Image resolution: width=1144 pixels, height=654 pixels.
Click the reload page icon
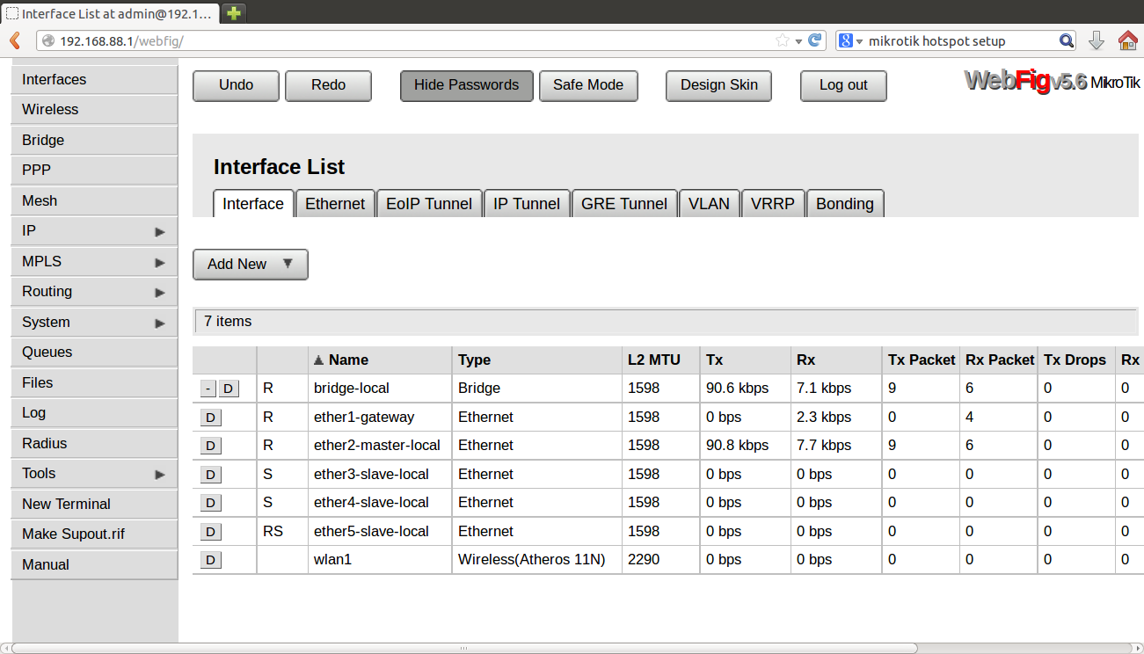pos(815,40)
